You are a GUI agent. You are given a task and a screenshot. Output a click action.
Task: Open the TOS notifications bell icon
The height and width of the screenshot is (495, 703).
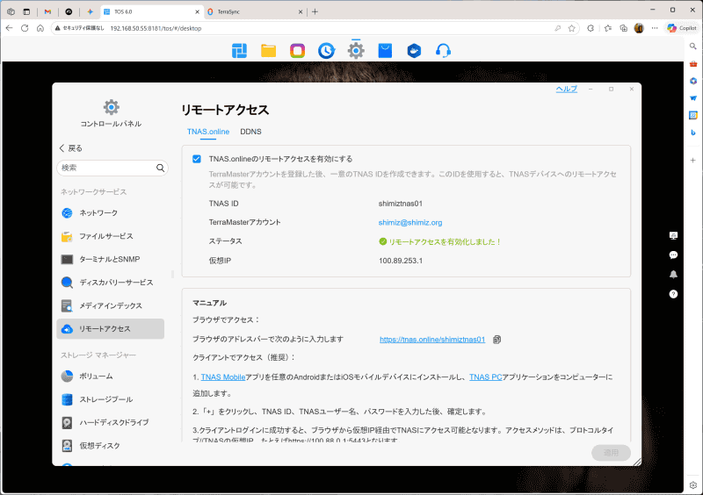[x=673, y=275]
